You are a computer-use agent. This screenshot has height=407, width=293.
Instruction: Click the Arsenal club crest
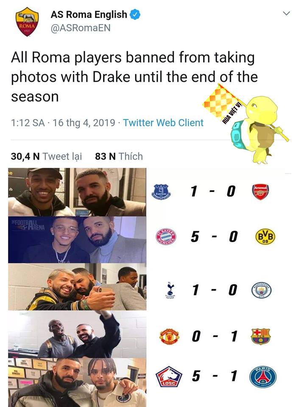[260, 192]
